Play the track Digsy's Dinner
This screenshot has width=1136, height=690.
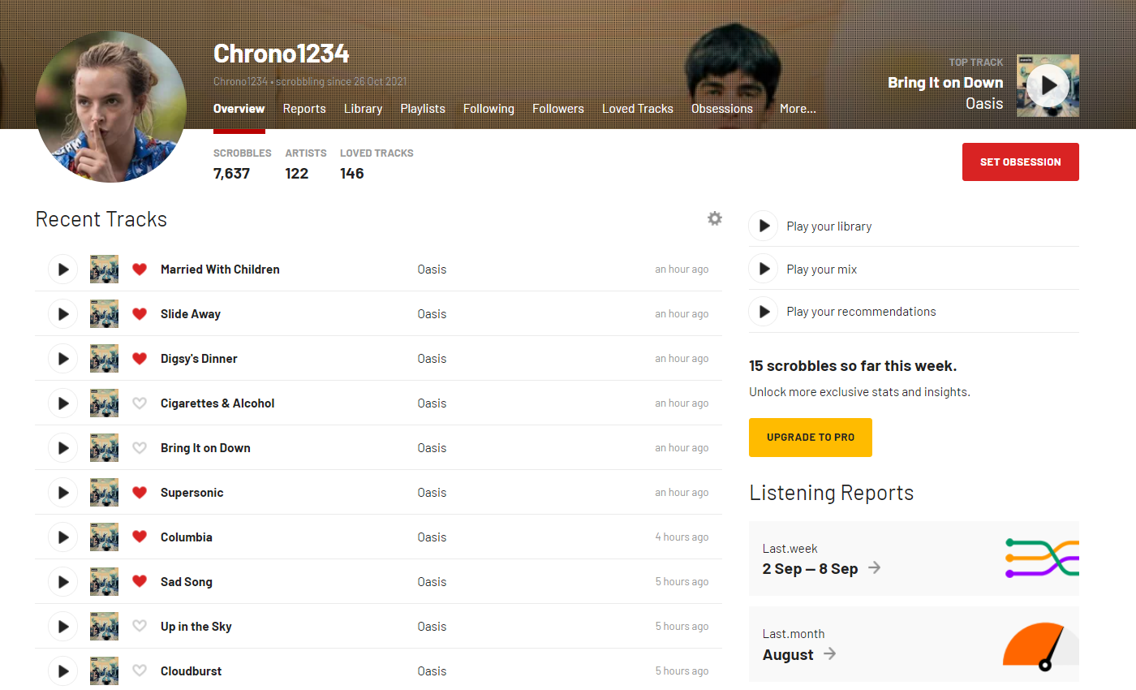point(63,359)
